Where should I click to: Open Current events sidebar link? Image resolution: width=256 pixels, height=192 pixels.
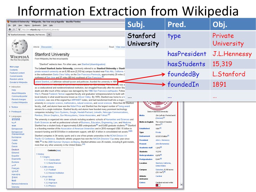click(16, 76)
